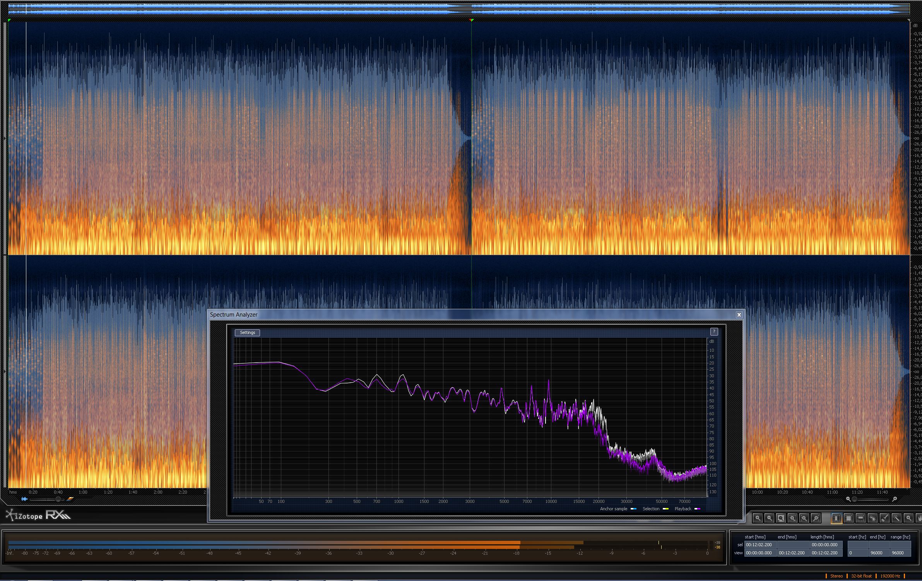Click the zoom in magnifier toolbar button

tap(758, 518)
